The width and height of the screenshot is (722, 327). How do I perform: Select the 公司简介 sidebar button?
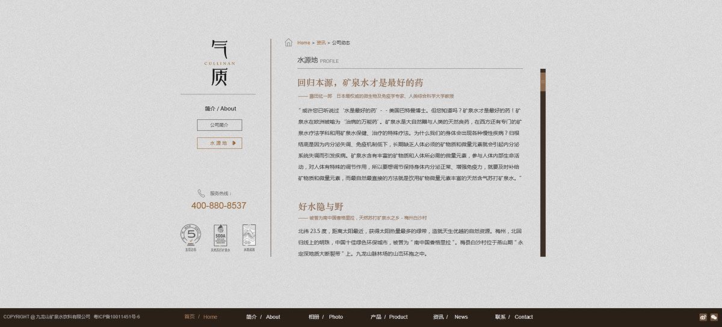(x=219, y=125)
